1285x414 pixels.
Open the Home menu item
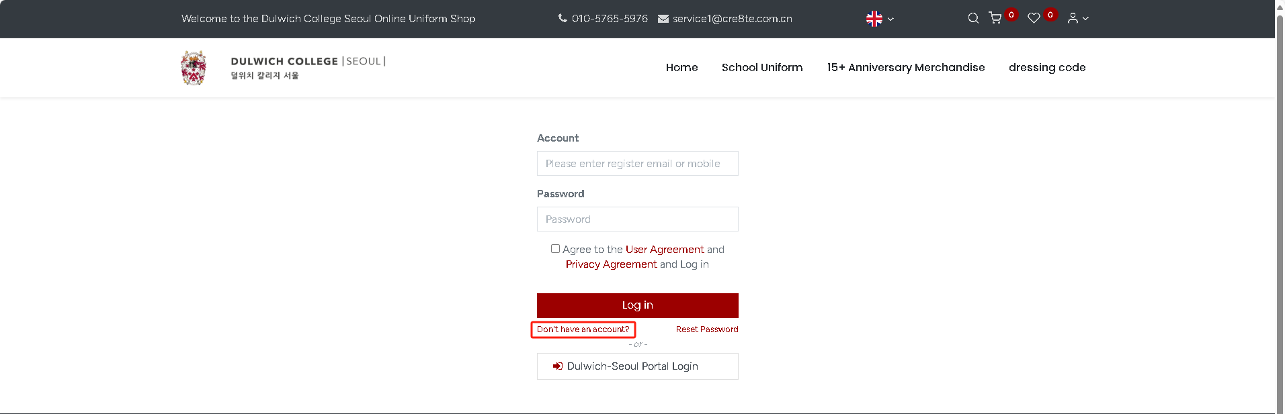(681, 67)
